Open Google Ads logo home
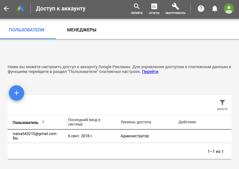The image size is (239, 169). click(x=20, y=9)
